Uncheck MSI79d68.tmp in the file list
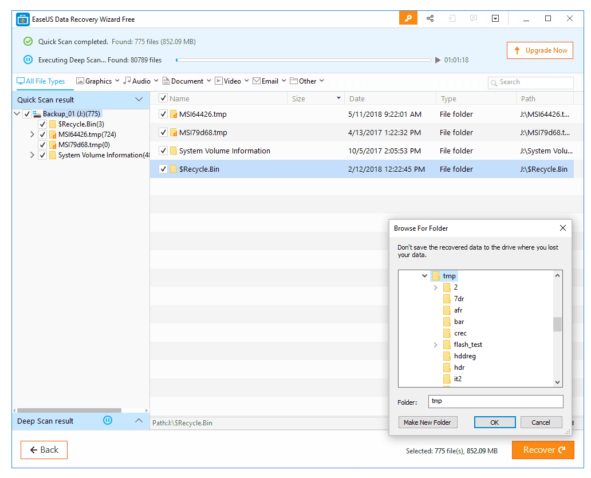This screenshot has height=478, width=591. tap(163, 133)
